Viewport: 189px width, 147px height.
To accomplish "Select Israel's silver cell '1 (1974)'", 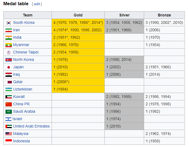I will (x=124, y=119).
